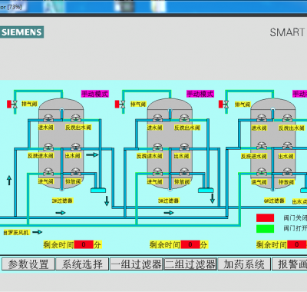Viewport: 307px width, 292px height.
Task: Click the 2# filter 剩余时间 value field
Action: click(x=84, y=244)
